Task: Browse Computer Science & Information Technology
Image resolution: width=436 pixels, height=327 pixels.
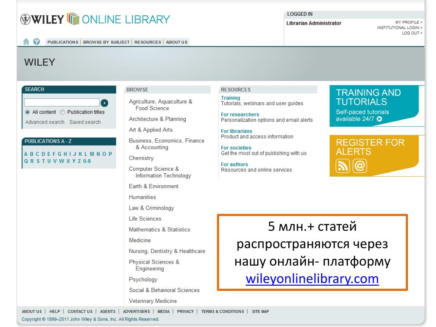Action: (160, 172)
